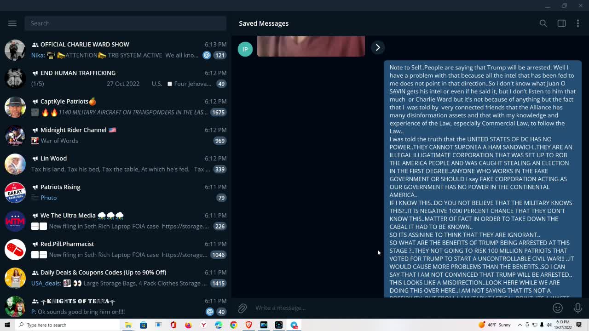Open image thumbnail in Saved Messages

(311, 46)
